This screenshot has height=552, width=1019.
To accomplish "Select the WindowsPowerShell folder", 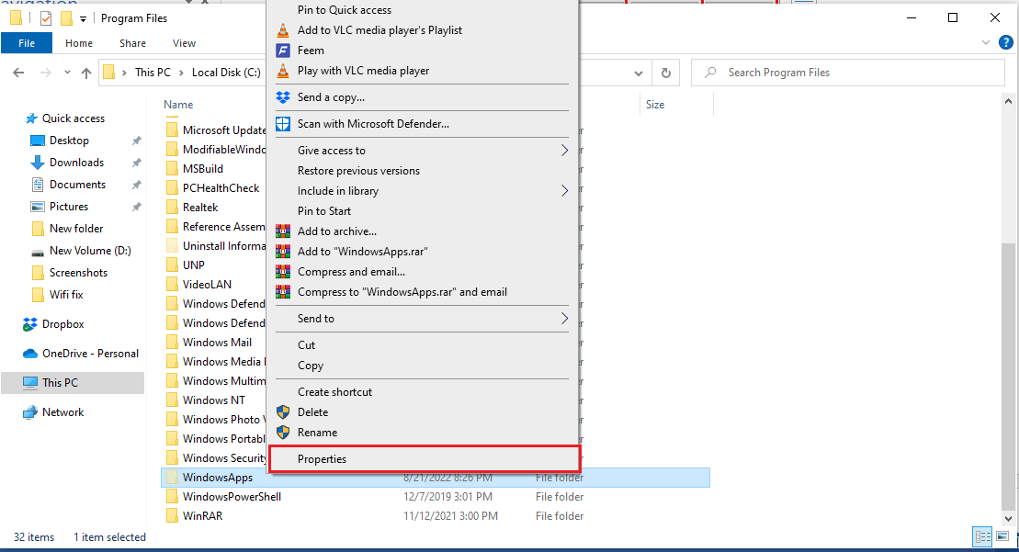I will tap(232, 497).
